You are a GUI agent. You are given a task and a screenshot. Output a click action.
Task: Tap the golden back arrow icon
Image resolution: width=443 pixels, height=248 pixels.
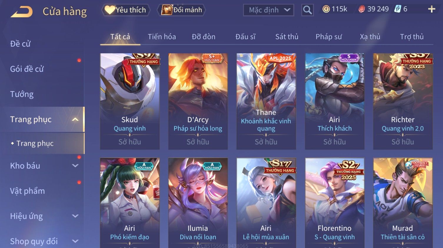[21, 12]
